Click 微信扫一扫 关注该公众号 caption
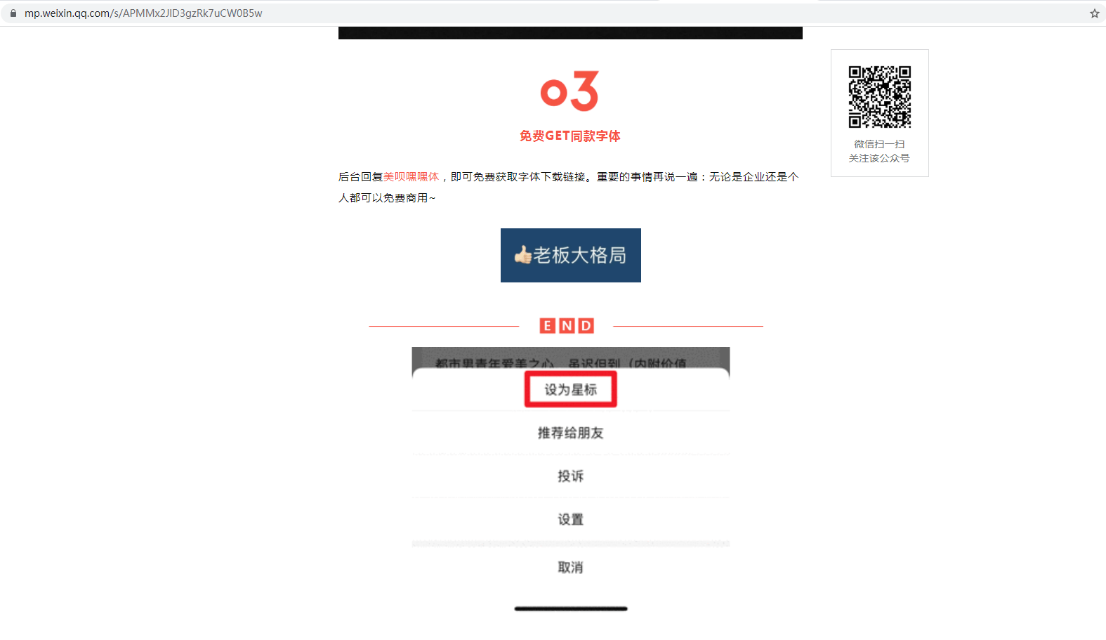1106x640 pixels. (879, 151)
